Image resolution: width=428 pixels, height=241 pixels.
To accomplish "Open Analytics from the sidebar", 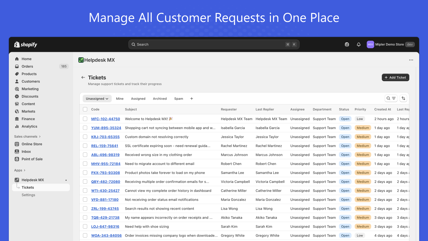I will (x=29, y=126).
